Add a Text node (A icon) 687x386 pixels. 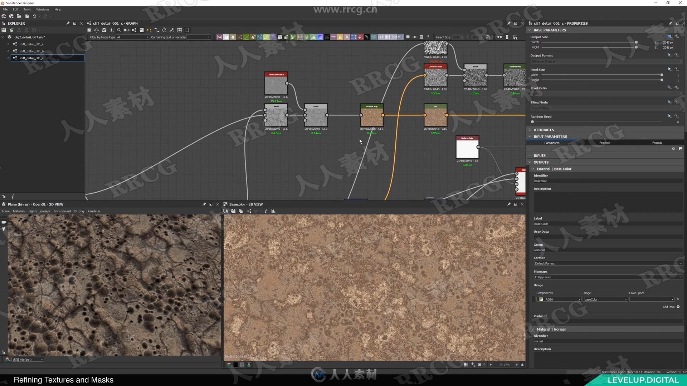347,37
